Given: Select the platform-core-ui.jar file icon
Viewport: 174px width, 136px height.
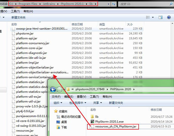Looking at the screenshot, I should pos(13,48).
